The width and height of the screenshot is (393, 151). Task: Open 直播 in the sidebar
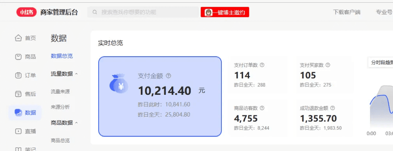point(25,131)
